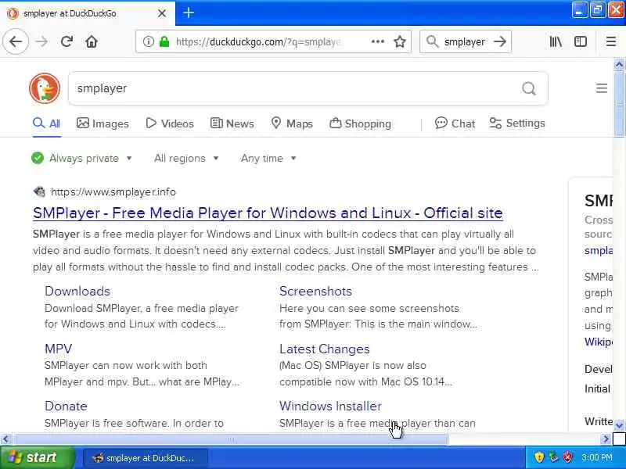Image resolution: width=626 pixels, height=469 pixels.
Task: Switch to the Videos results tab
Action: point(170,124)
